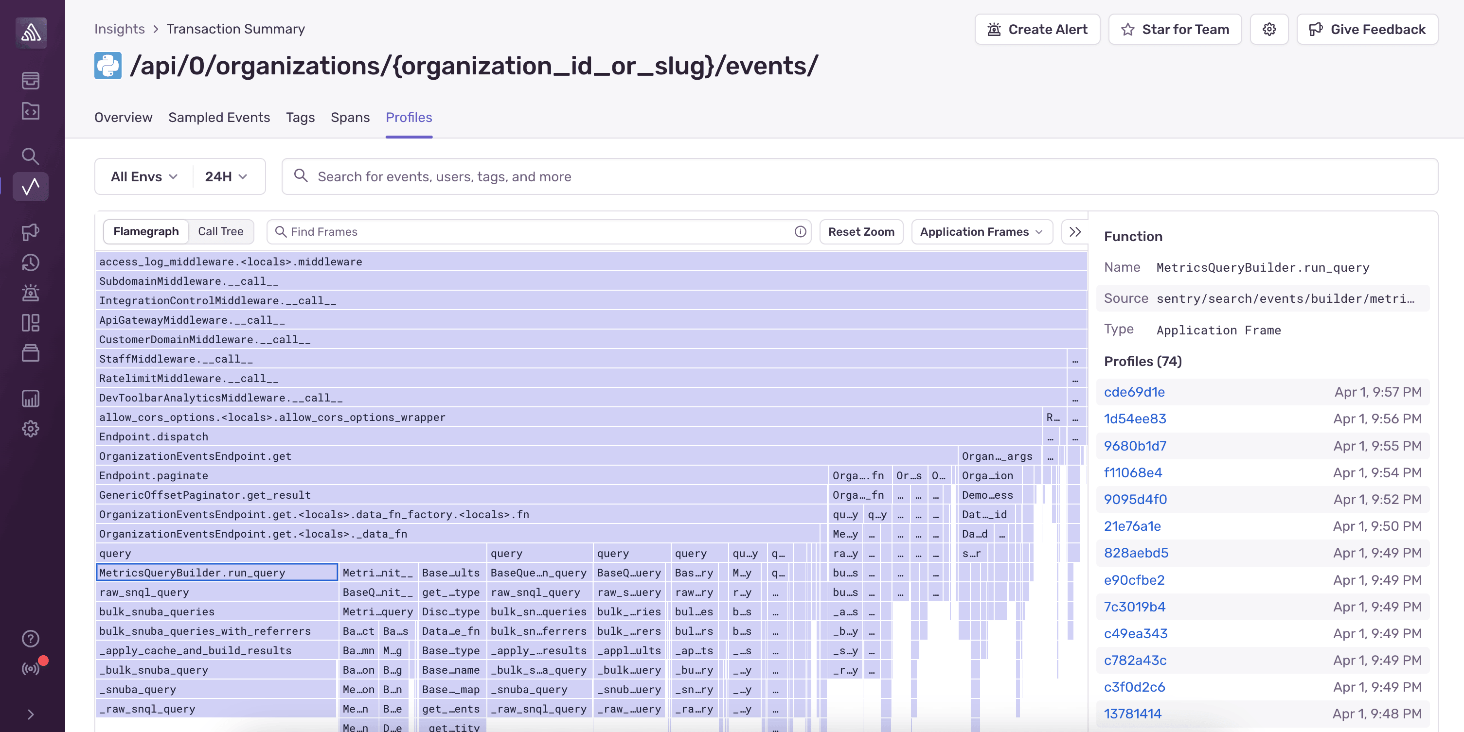Open the All Envs dropdown
The image size is (1464, 732).
point(143,176)
